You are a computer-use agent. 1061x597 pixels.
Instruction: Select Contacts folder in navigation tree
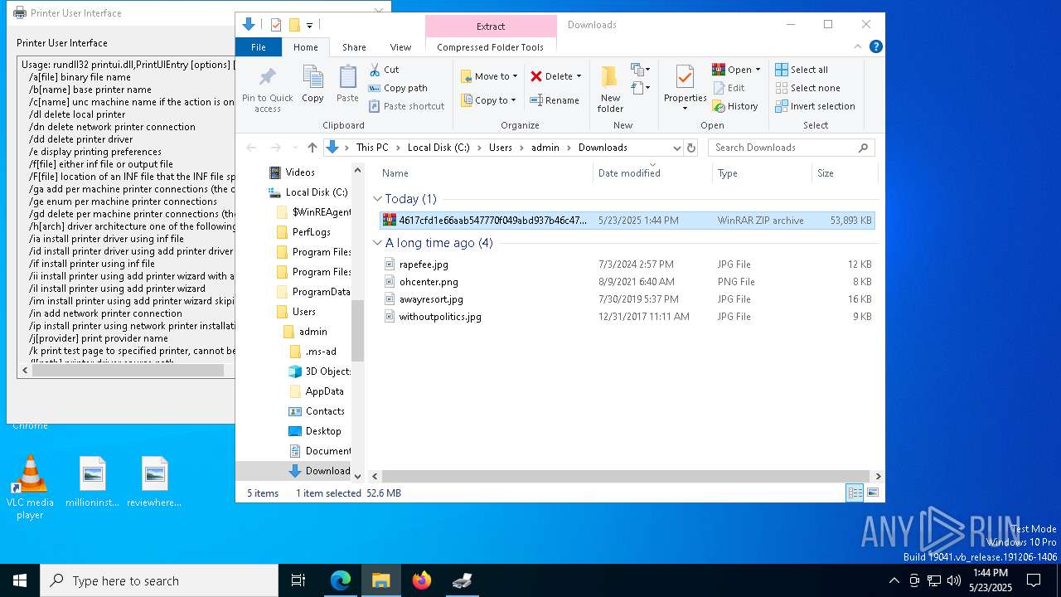pos(316,411)
